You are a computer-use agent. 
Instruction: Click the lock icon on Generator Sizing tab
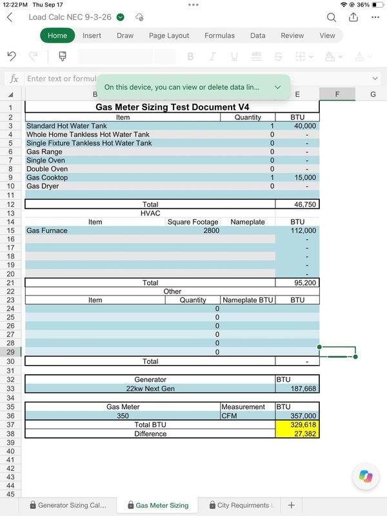(33, 505)
